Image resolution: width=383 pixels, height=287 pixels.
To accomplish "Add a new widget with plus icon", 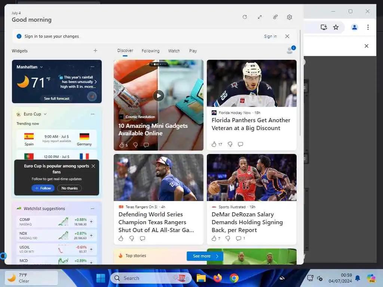I will (x=95, y=50).
